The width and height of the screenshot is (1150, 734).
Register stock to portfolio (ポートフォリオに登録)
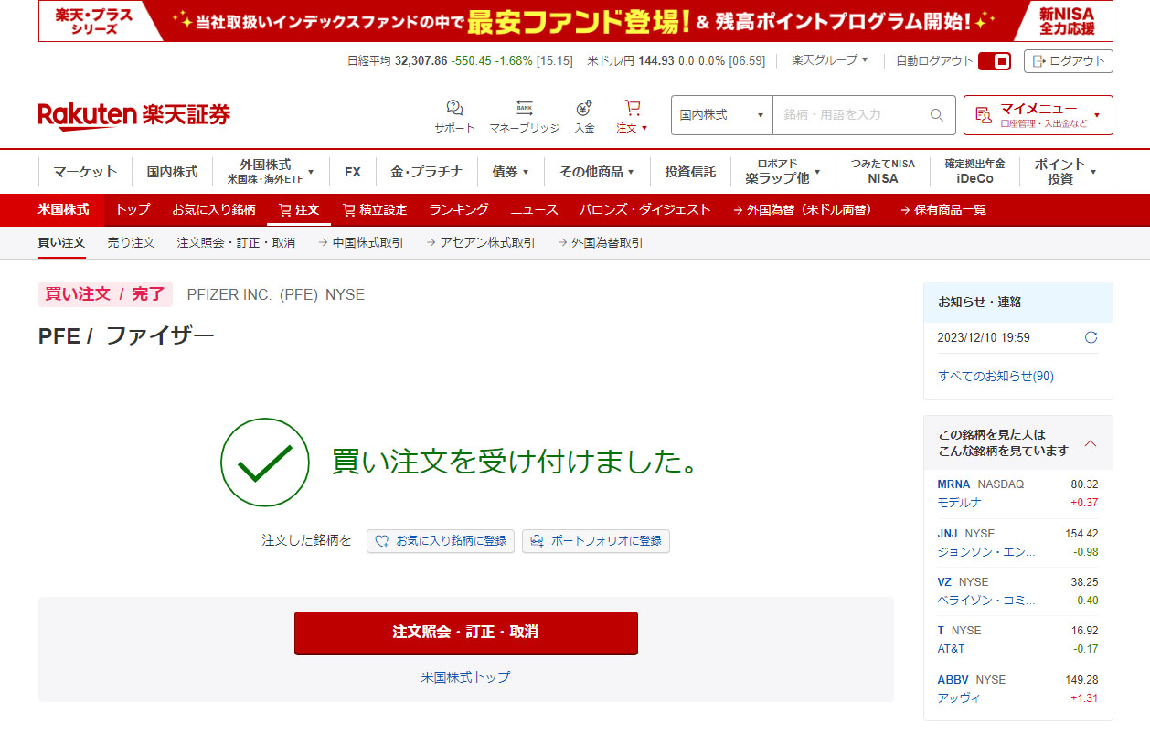(596, 541)
